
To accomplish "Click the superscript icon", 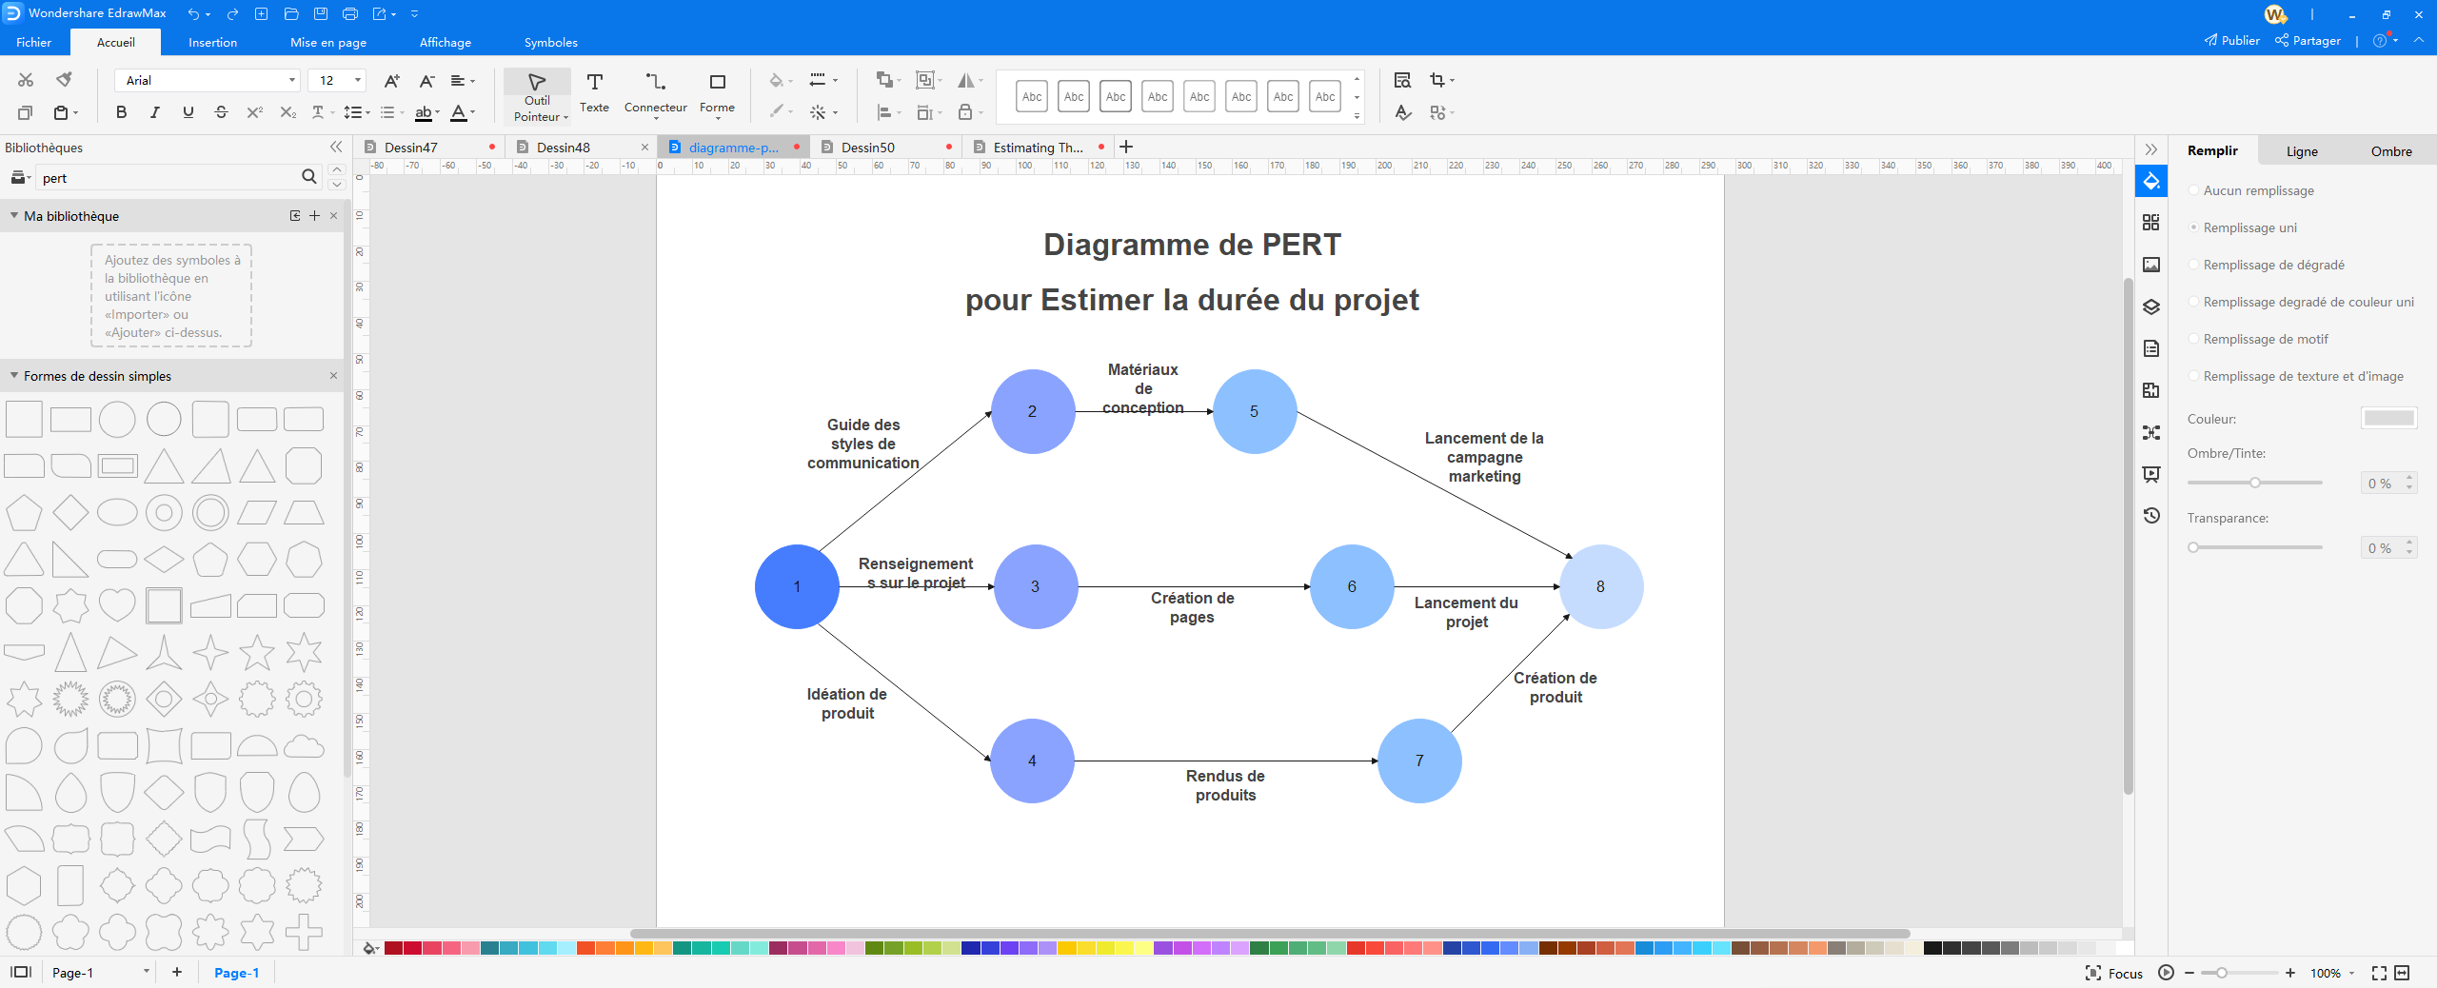I will (254, 112).
